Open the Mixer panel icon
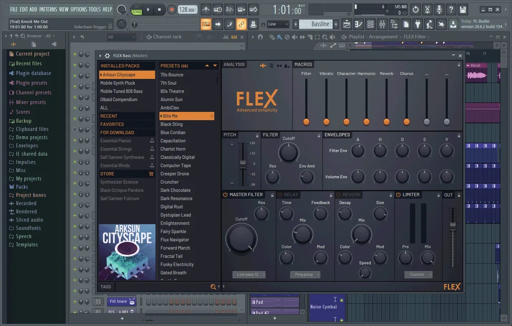Image resolution: width=512 pixels, height=326 pixels. tap(382, 24)
